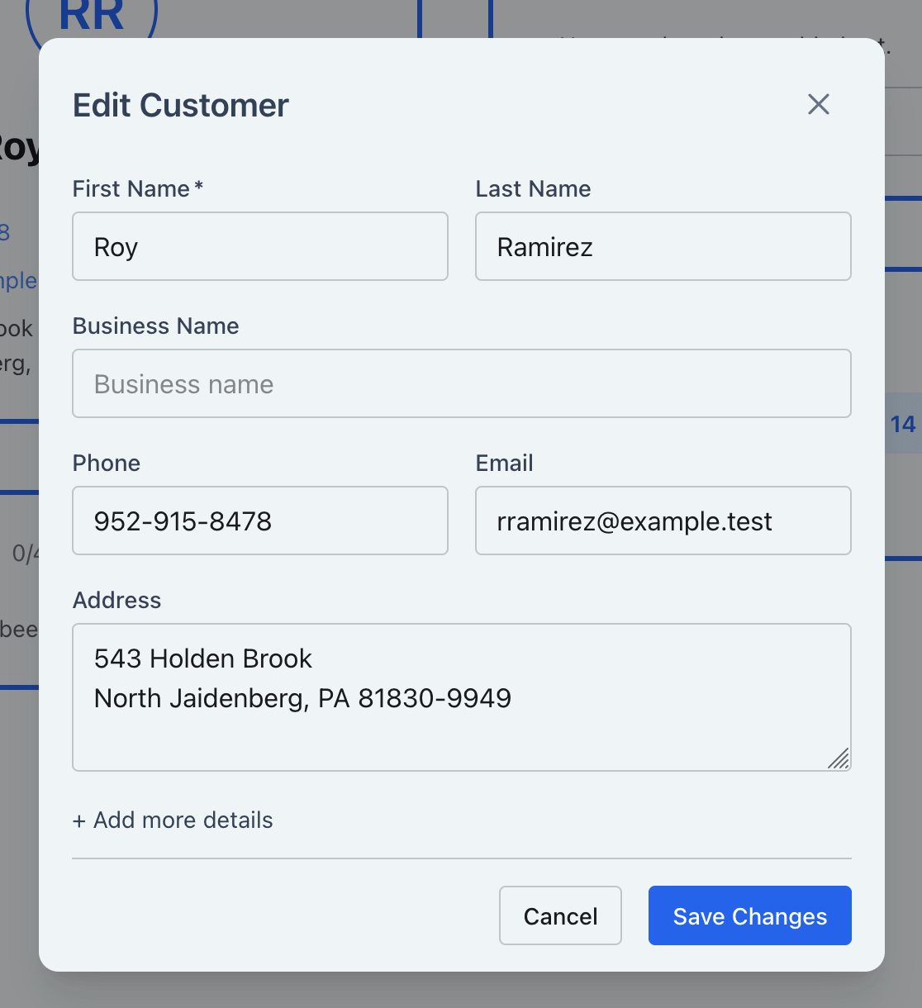Click the address line North Jaidenberg, PA 81830-9949
This screenshot has height=1008, width=922.
[x=302, y=698]
